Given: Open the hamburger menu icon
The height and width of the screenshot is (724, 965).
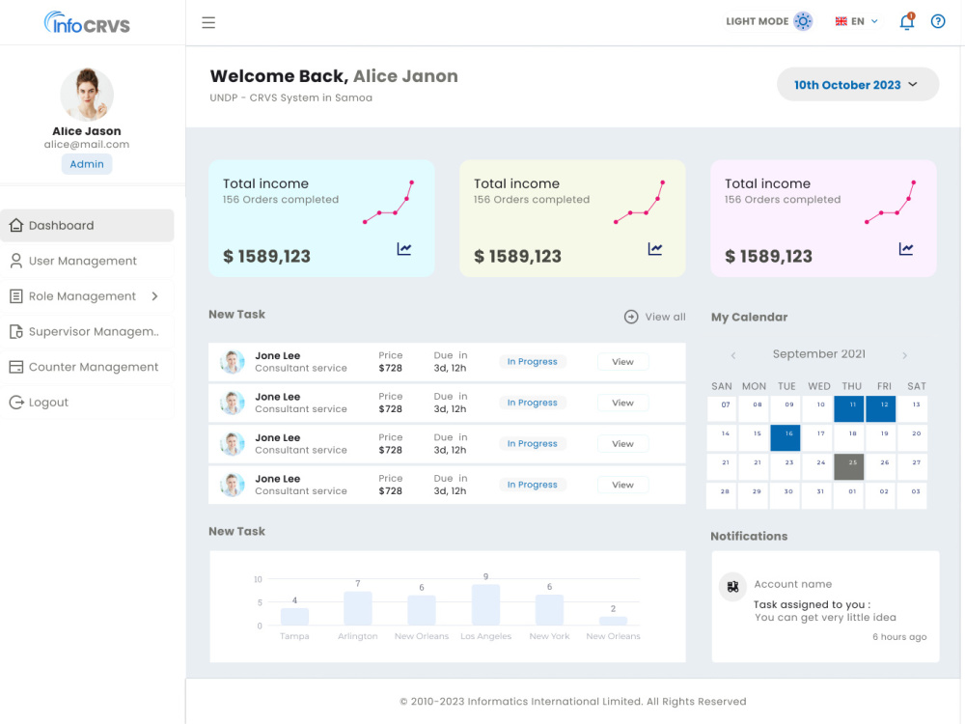Looking at the screenshot, I should (x=208, y=23).
